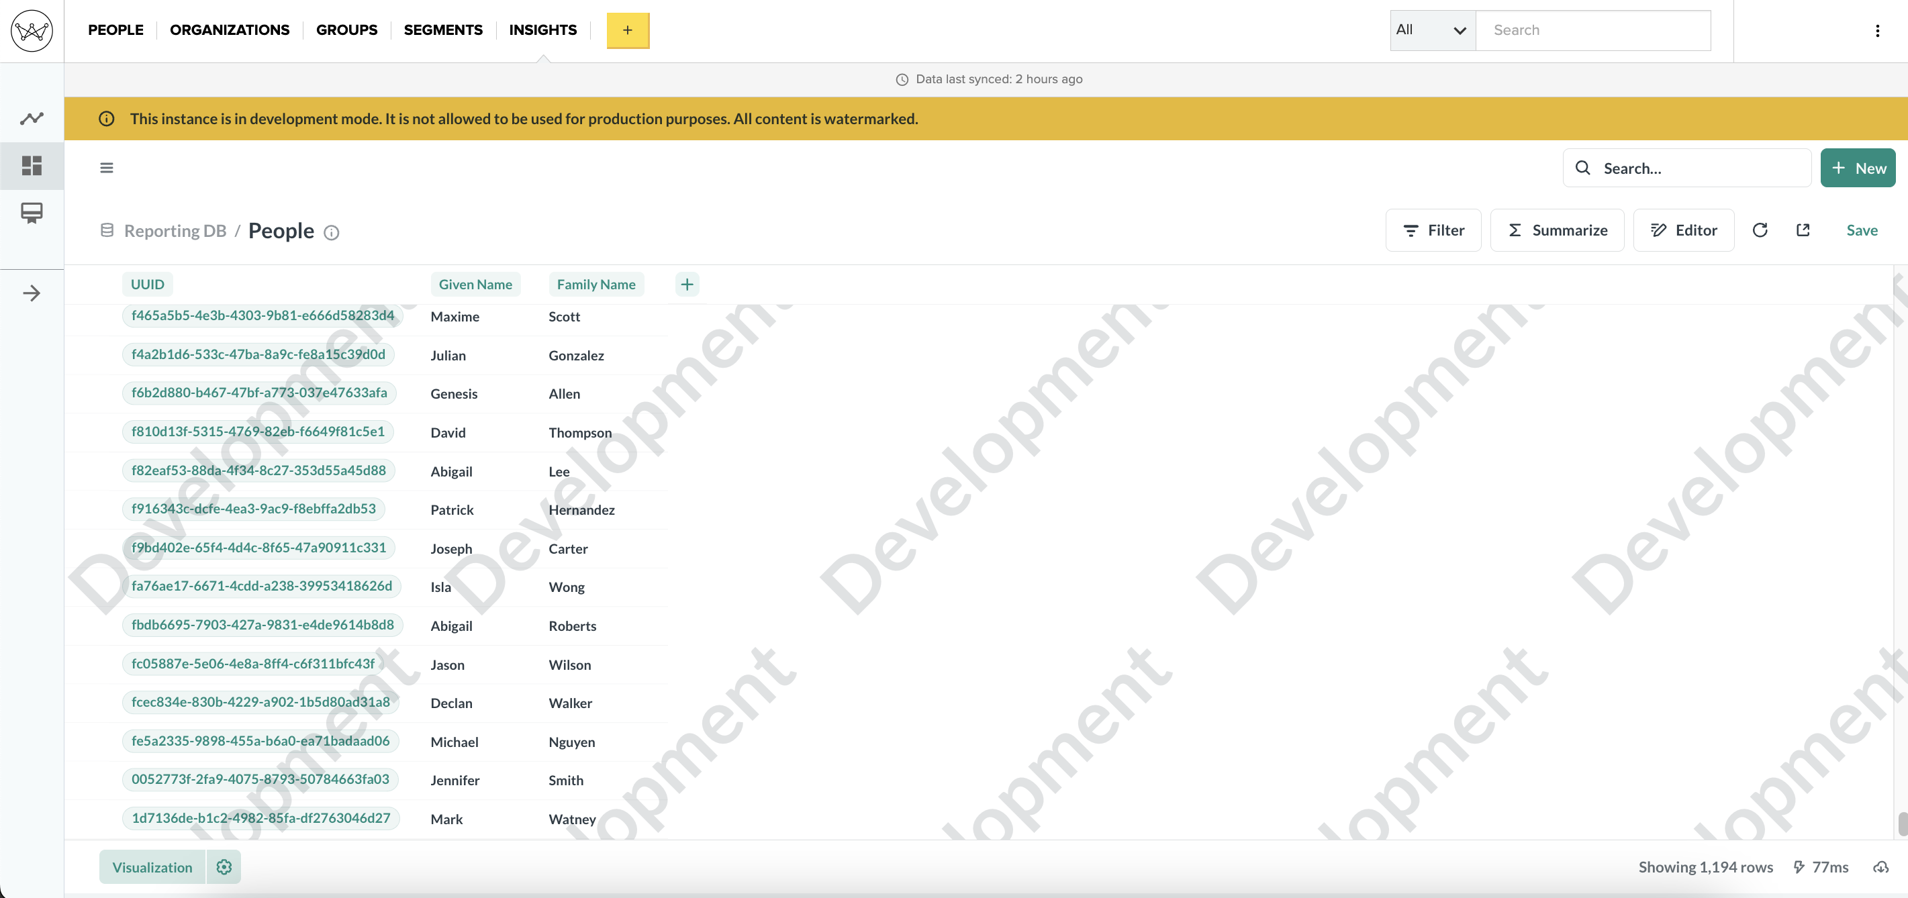Image resolution: width=1908 pixels, height=898 pixels.
Task: Click the Genesis given name cell
Action: [x=454, y=394]
